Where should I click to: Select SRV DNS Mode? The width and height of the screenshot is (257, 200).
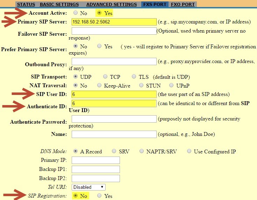[x=114, y=151]
